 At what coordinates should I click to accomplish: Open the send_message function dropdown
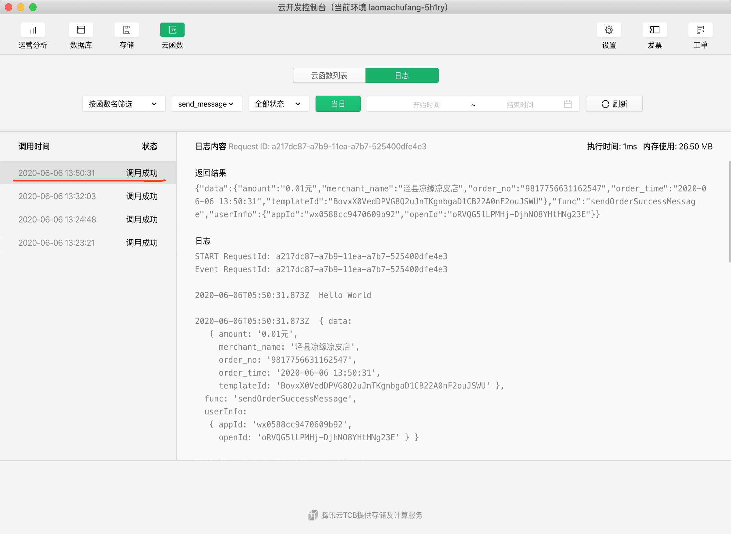coord(207,104)
